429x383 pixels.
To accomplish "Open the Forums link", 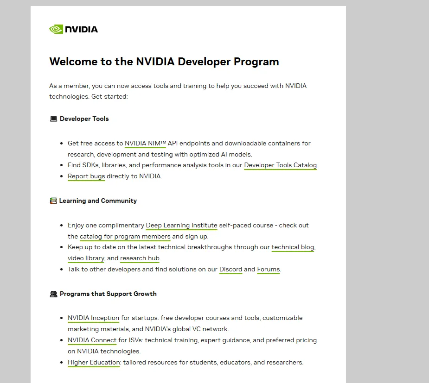I will click(269, 270).
